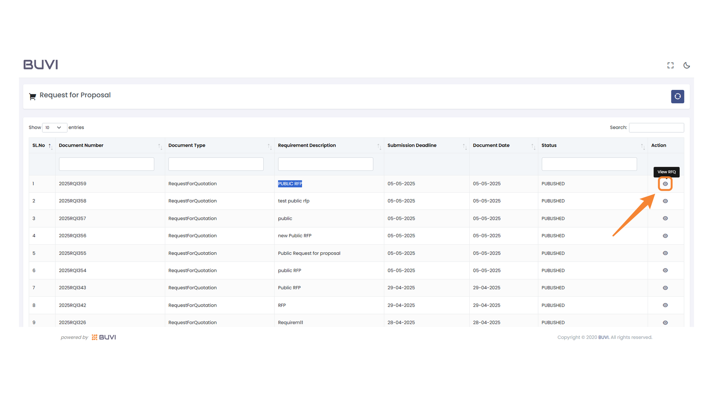
Task: Toggle dark mode with the moon icon
Action: (x=686, y=65)
